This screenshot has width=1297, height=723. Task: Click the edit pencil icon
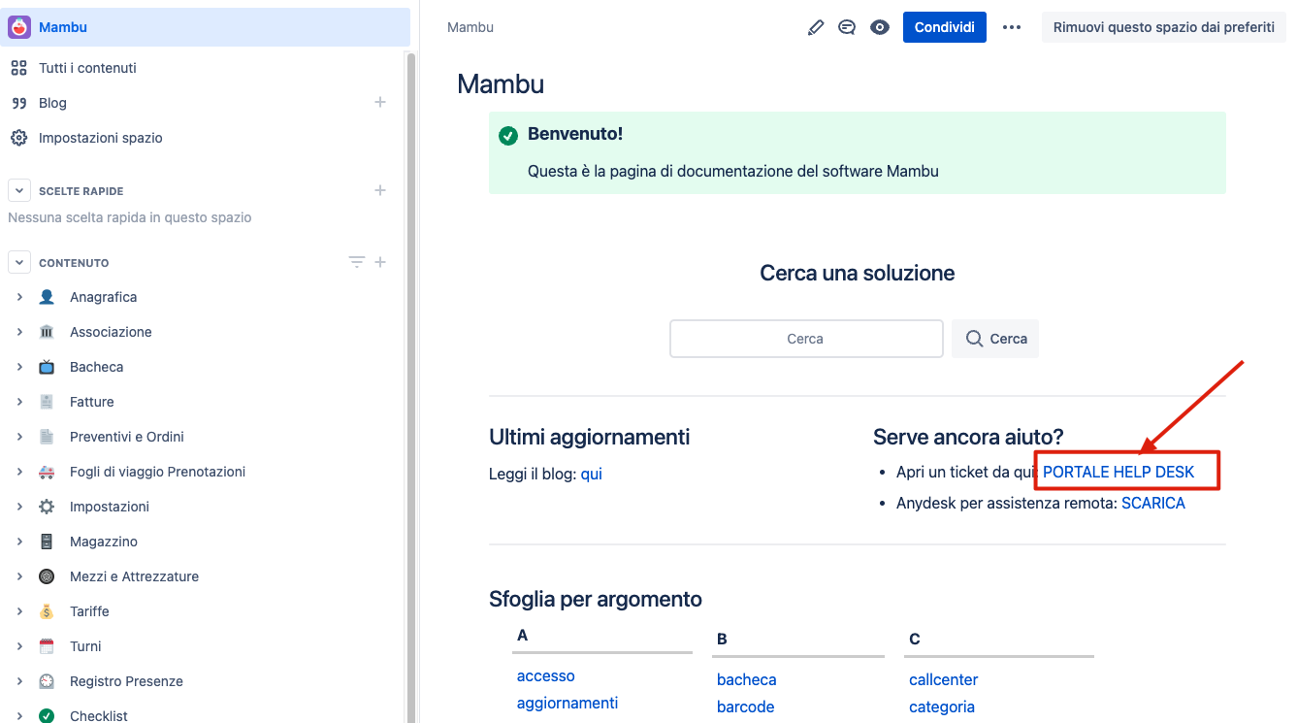pyautogui.click(x=816, y=27)
